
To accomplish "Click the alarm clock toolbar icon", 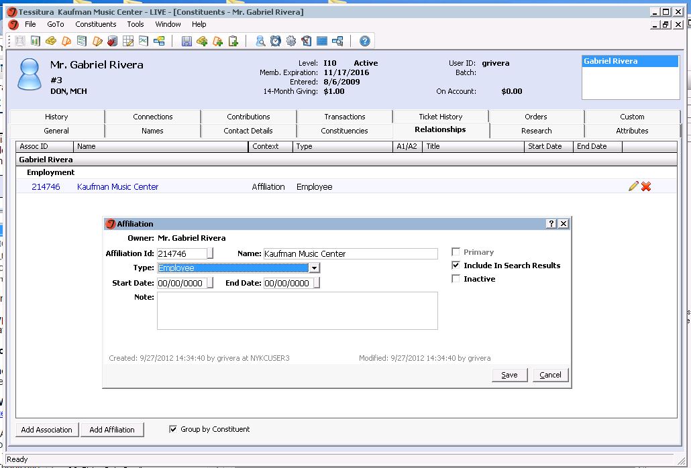I will coord(276,42).
